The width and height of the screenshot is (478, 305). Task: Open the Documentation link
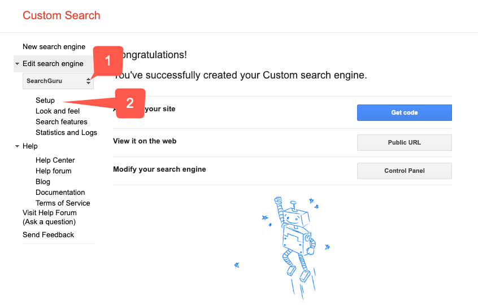click(60, 192)
